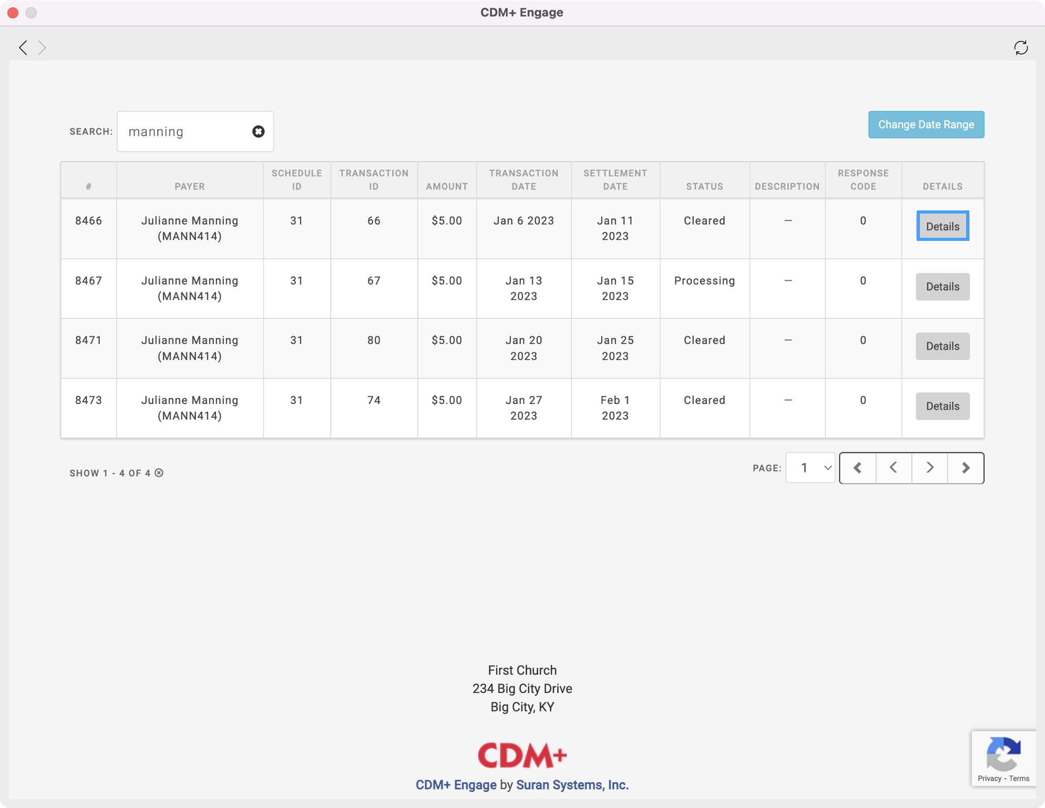View Details for transaction 8473
The width and height of the screenshot is (1045, 808).
tap(942, 406)
